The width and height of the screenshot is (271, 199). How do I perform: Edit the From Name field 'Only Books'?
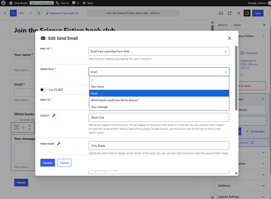coord(159,146)
